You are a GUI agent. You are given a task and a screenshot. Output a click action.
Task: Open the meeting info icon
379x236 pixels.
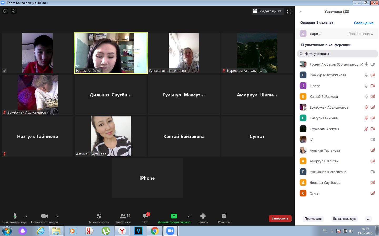pos(5,11)
